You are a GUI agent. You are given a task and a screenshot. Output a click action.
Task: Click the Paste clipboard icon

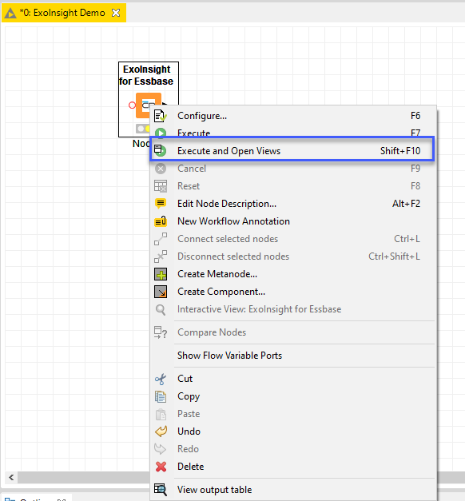161,415
